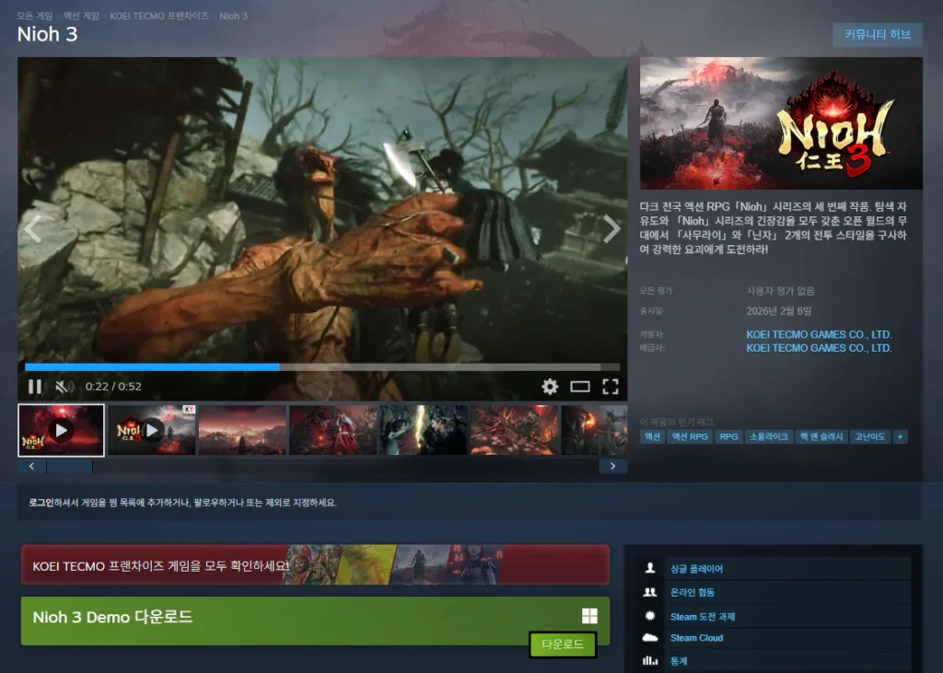Pause the playing trailer video
The width and height of the screenshot is (943, 673).
coord(35,387)
